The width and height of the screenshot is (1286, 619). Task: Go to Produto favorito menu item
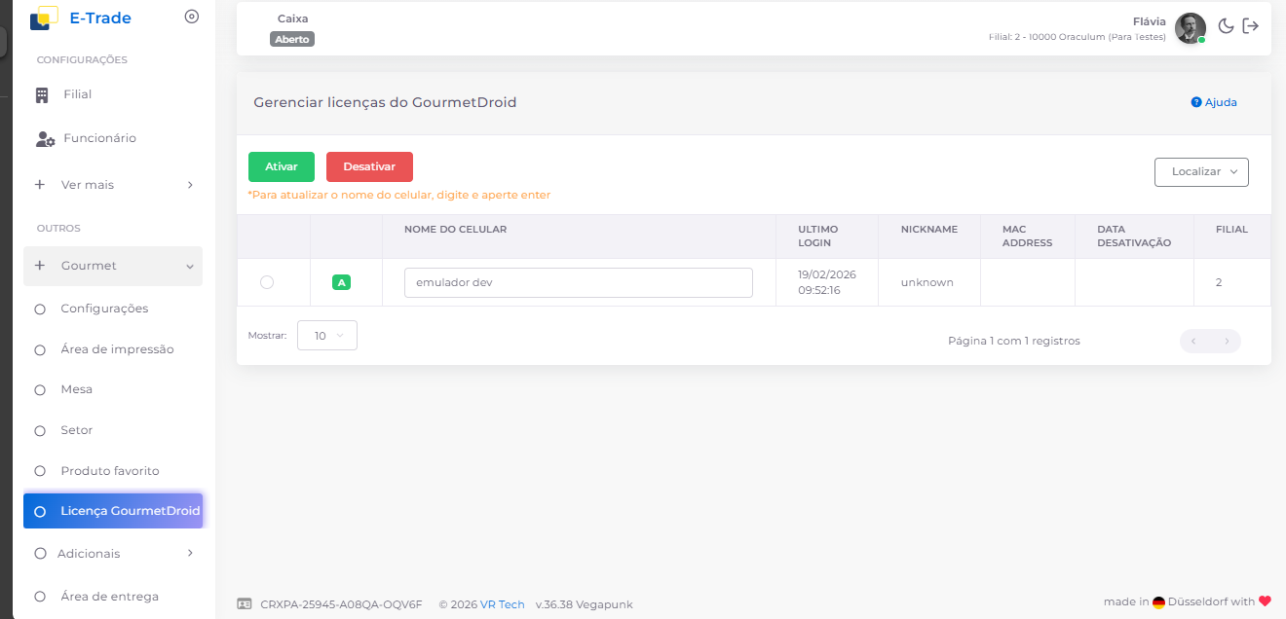click(x=109, y=471)
